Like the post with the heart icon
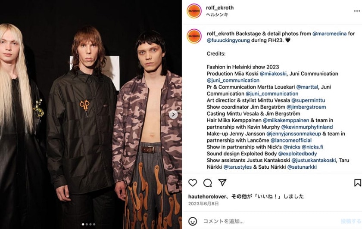Screen dimensions: 362x229 [193, 183]
